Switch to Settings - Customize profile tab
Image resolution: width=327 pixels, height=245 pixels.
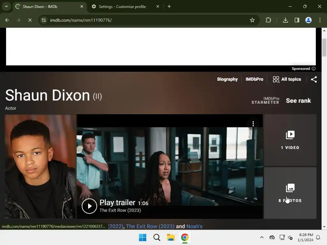click(125, 7)
